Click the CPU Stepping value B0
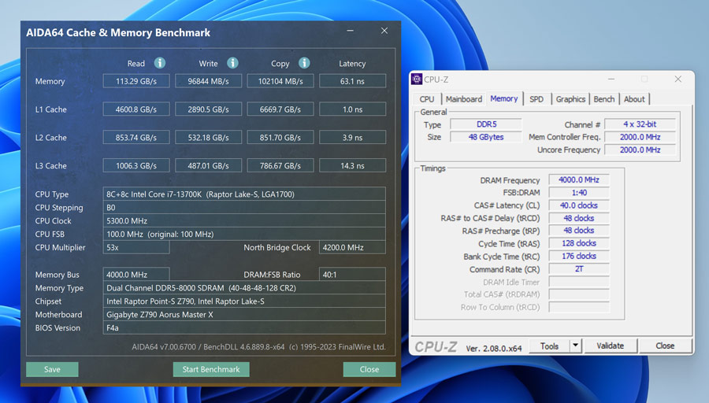 coord(244,207)
